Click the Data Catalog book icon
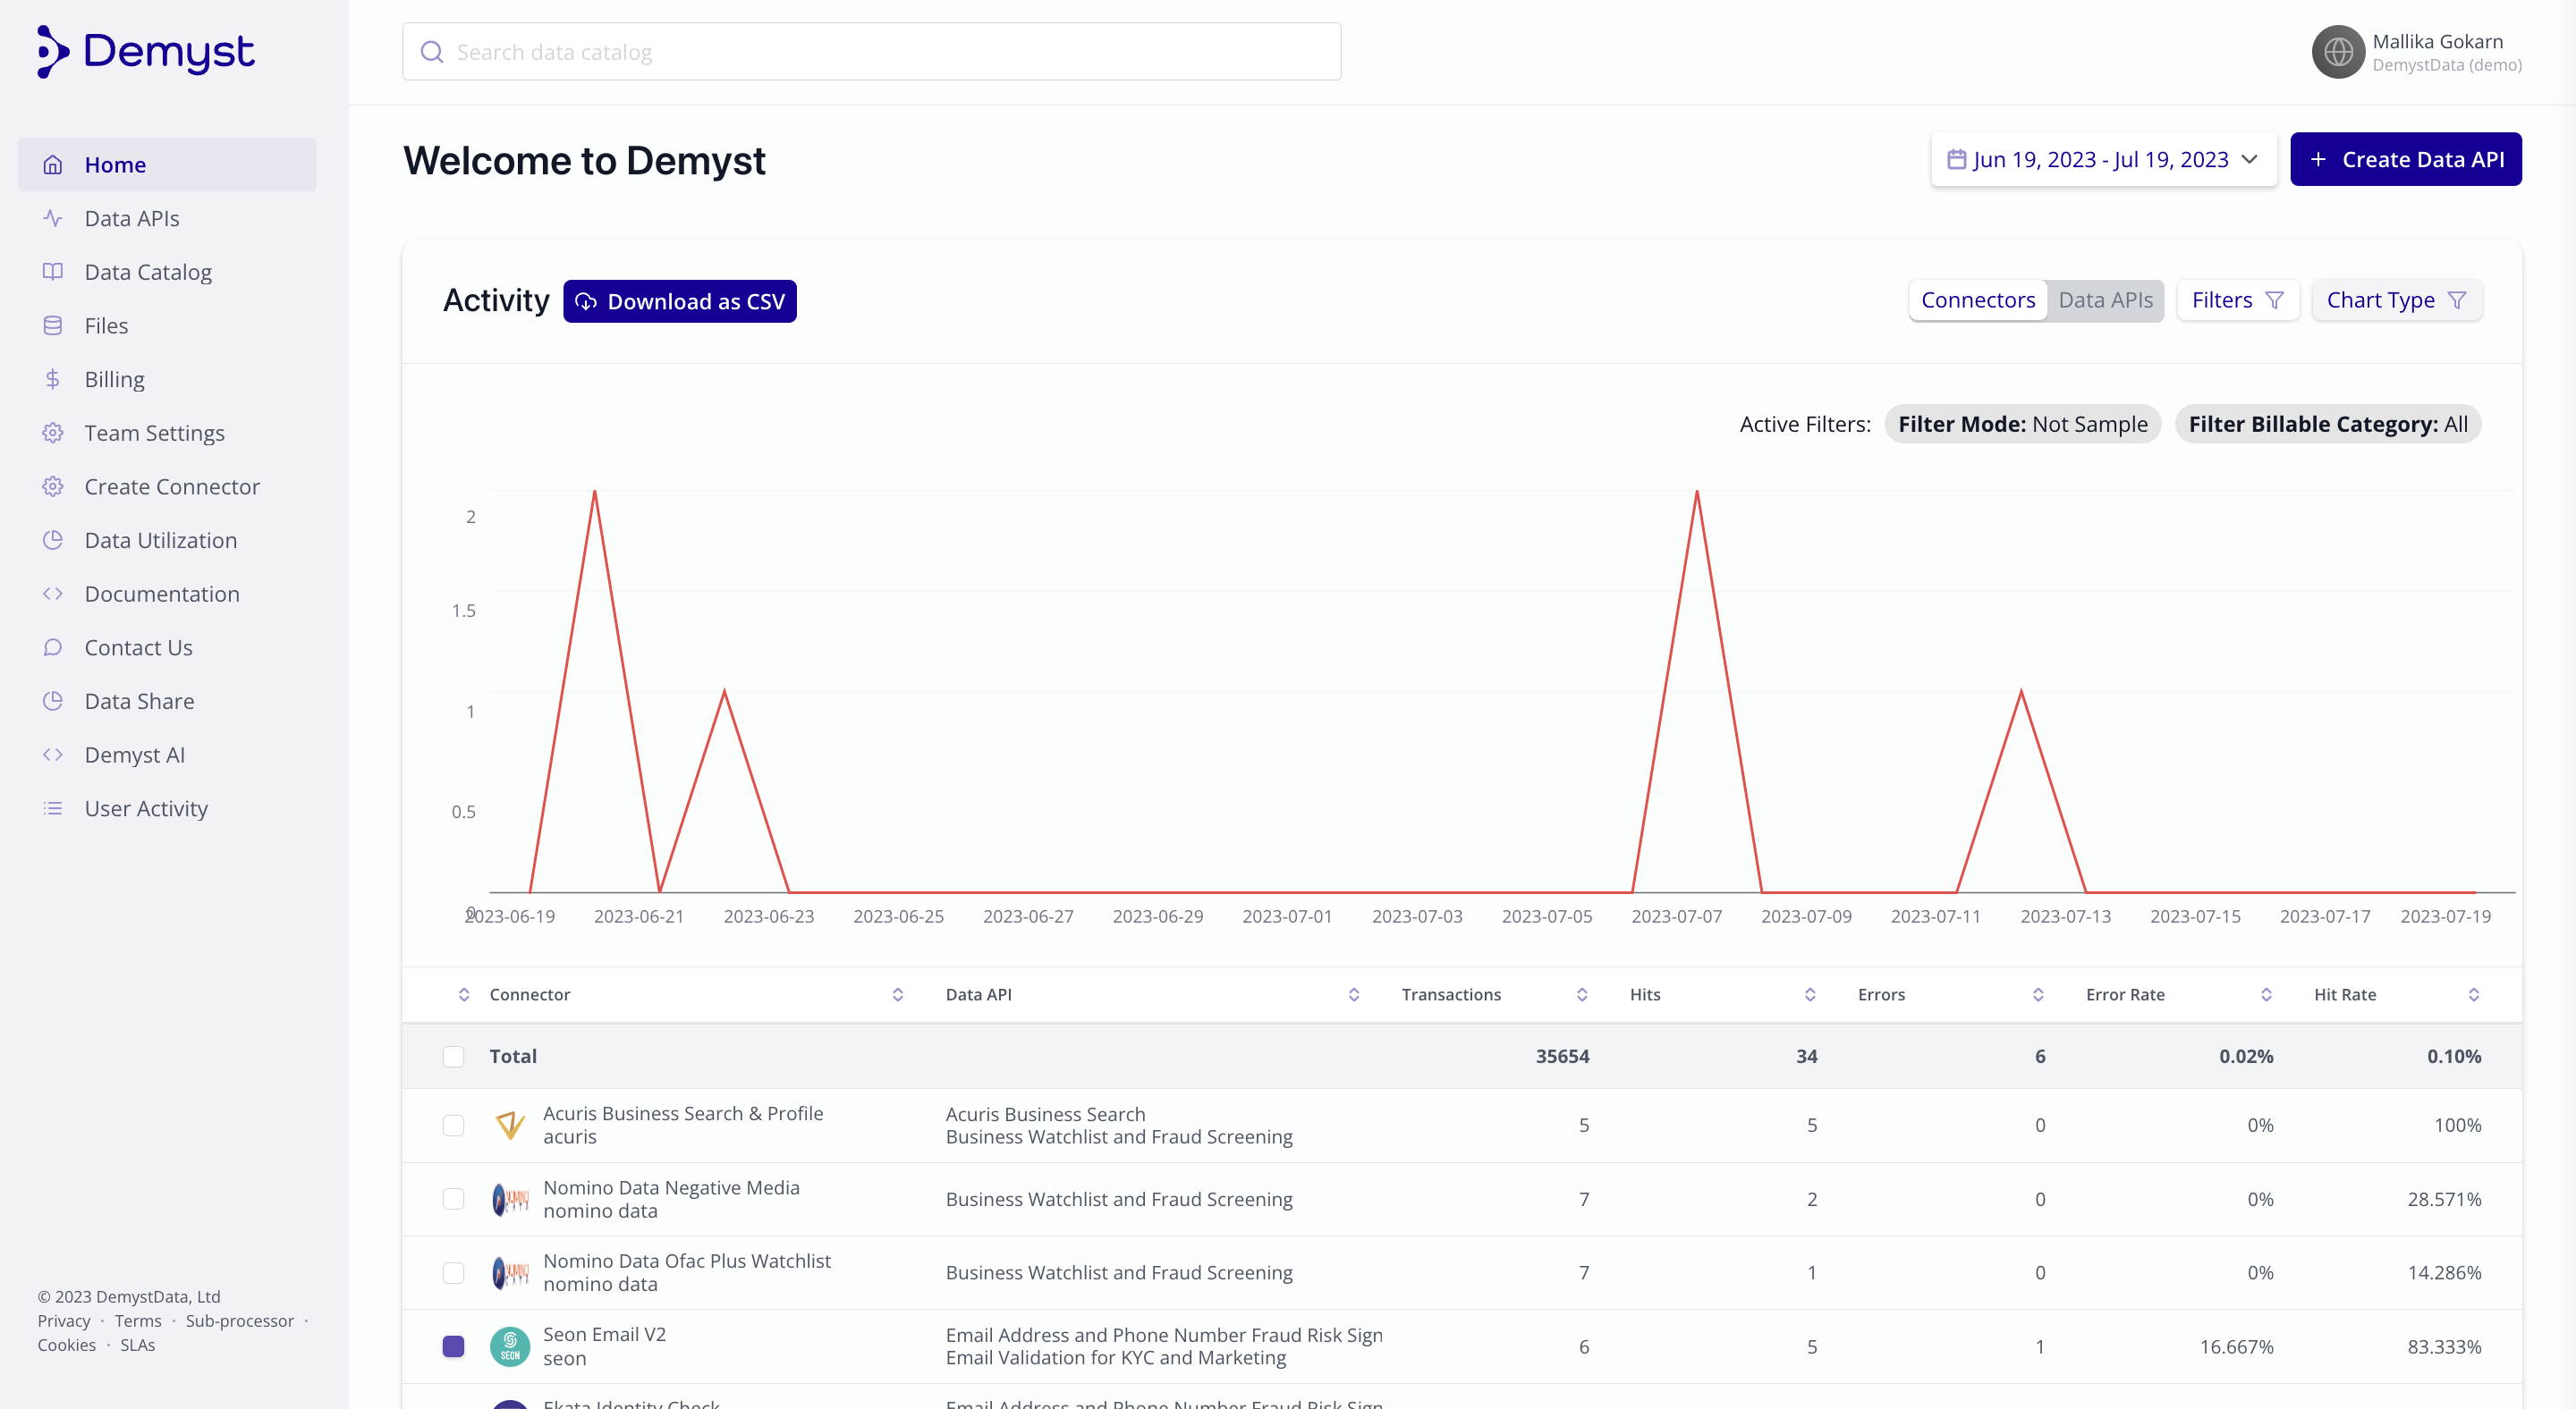Screen dimensions: 2576x1409 pos(53,272)
